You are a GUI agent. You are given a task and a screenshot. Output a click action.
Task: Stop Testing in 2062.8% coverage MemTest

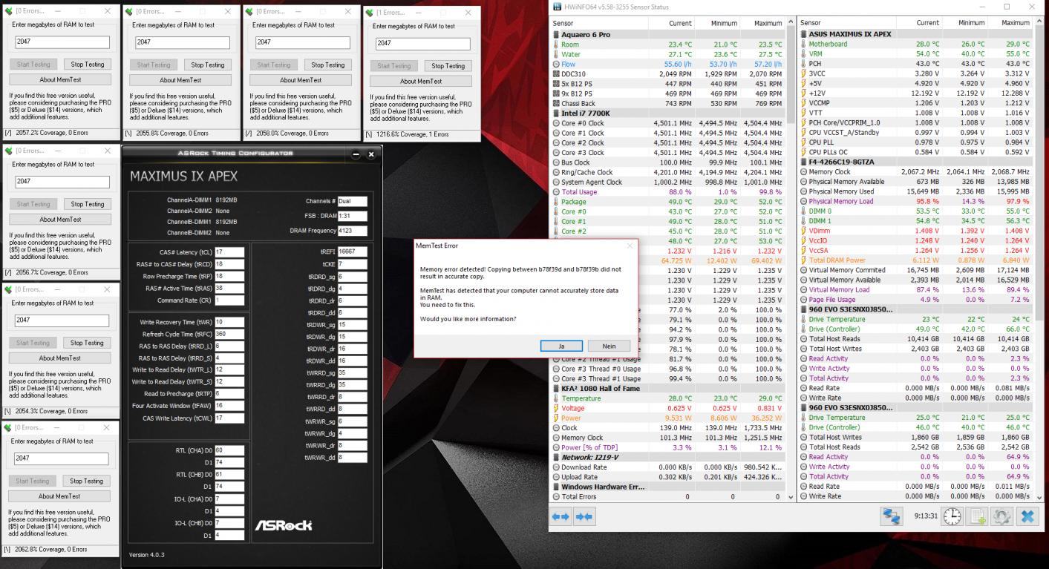click(x=87, y=481)
